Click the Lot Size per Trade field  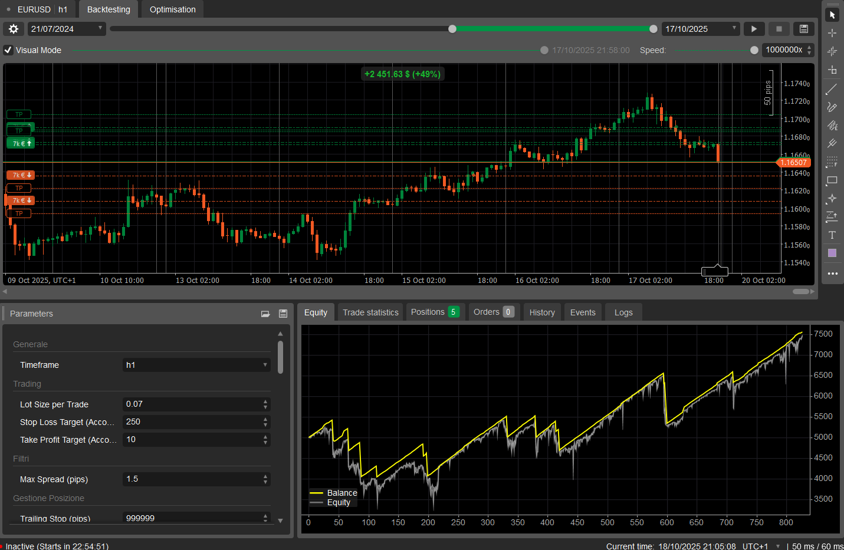click(x=193, y=404)
